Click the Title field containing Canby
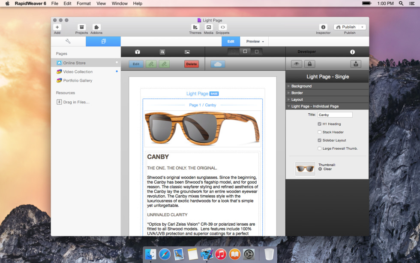Image resolution: width=420 pixels, height=263 pixels. (335, 115)
